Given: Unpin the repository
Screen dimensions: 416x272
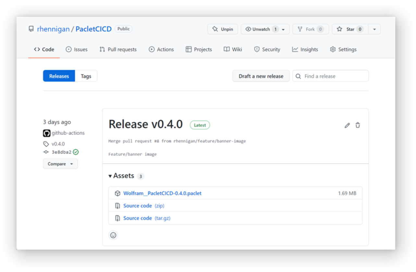Looking at the screenshot, I should 223,29.
